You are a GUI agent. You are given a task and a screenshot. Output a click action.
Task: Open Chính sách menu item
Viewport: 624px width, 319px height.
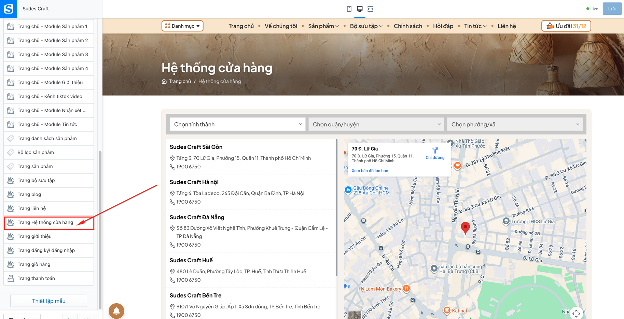pyautogui.click(x=408, y=26)
